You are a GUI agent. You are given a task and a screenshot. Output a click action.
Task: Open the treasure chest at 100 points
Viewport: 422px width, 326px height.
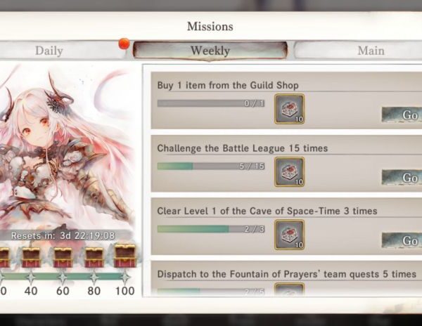point(125,256)
